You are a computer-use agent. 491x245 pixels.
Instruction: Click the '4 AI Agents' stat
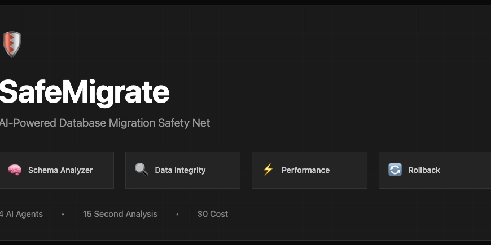pyautogui.click(x=21, y=214)
